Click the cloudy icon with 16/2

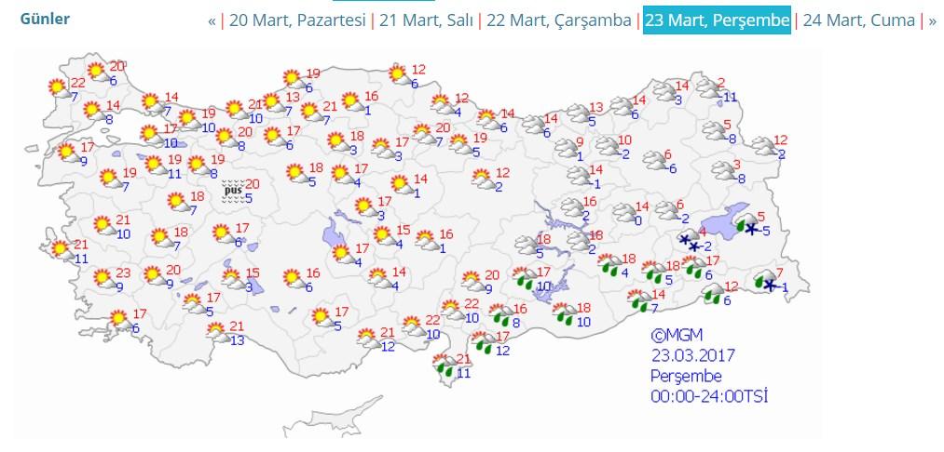[x=573, y=207]
